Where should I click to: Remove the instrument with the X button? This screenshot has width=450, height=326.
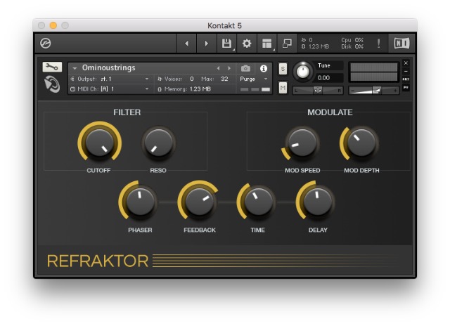pos(406,63)
